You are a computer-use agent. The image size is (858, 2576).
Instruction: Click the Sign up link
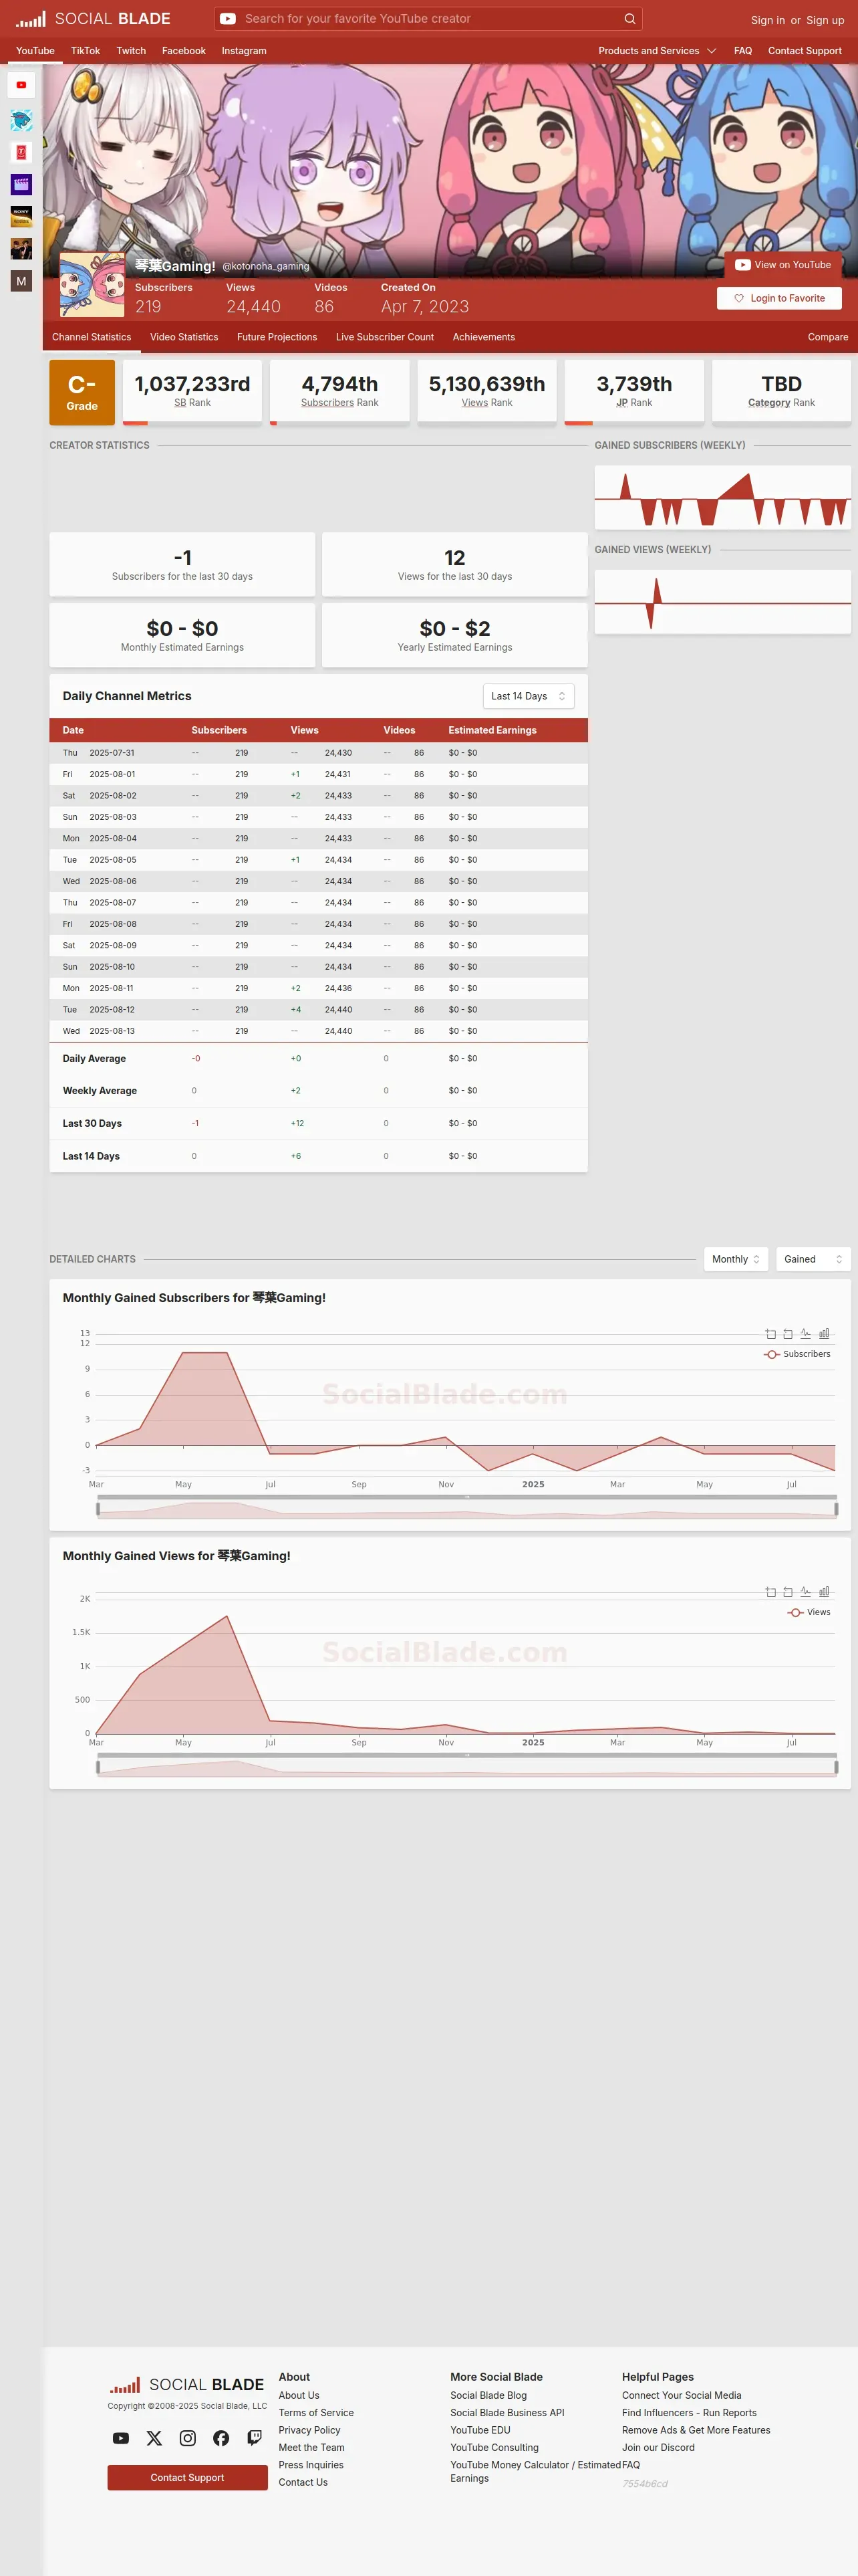point(825,20)
